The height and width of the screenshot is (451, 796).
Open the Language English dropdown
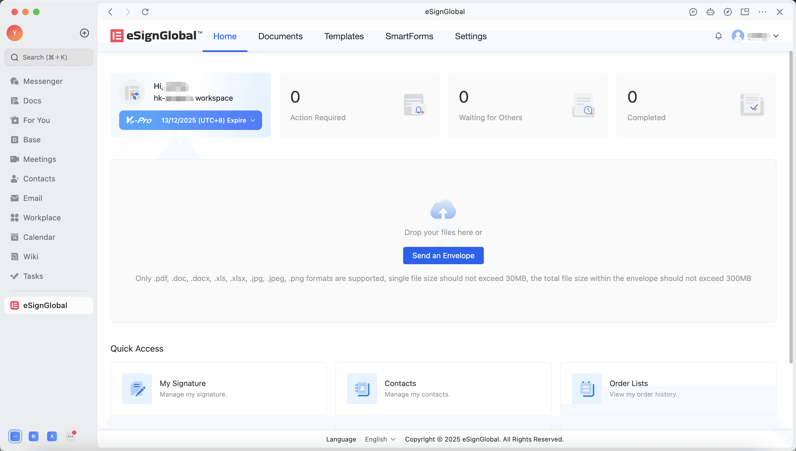click(x=380, y=439)
